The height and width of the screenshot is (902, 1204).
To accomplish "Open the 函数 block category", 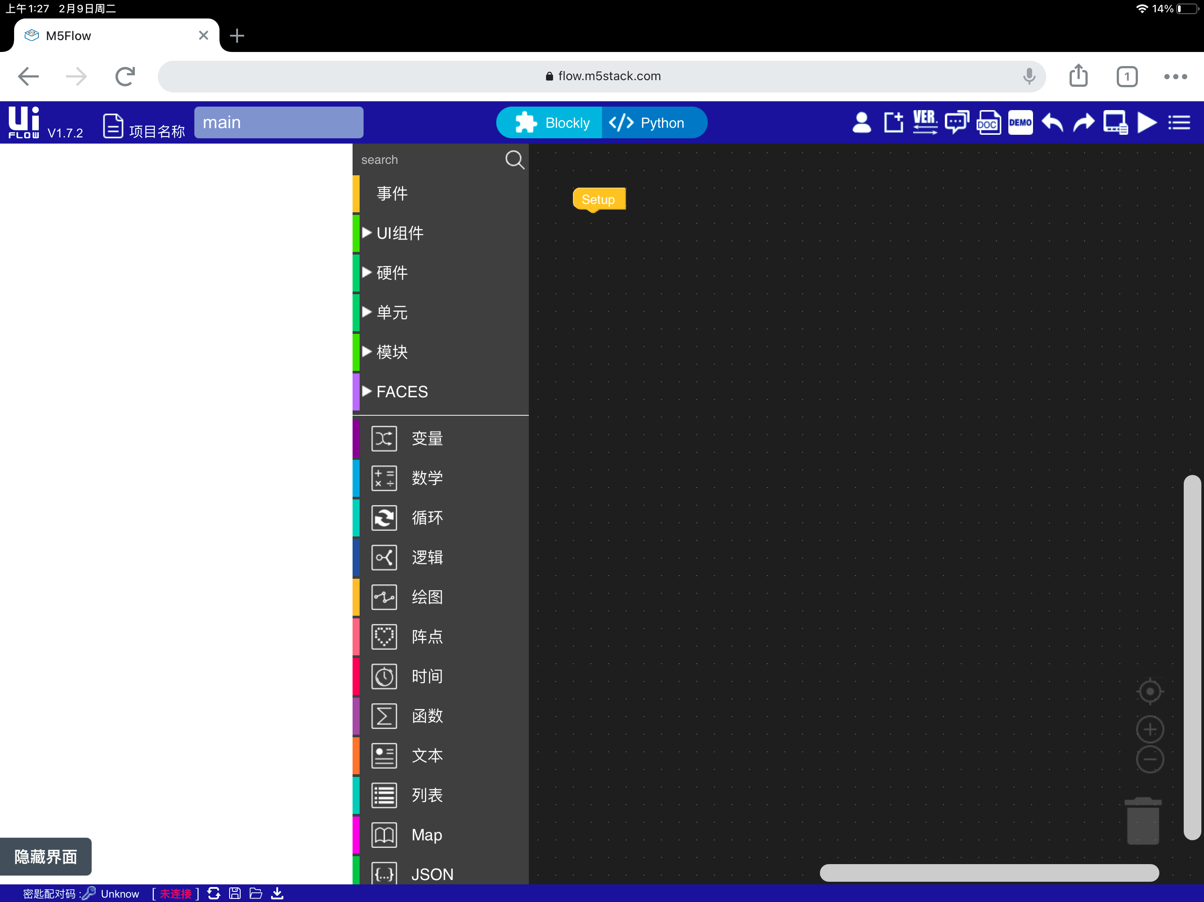I will pos(440,716).
